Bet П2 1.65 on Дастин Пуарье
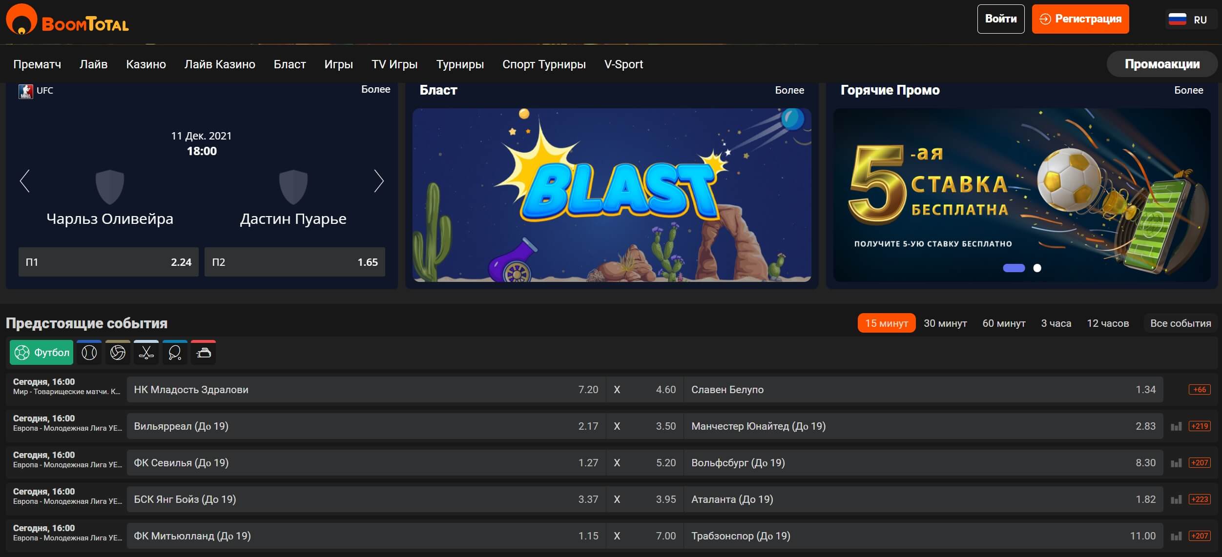The width and height of the screenshot is (1222, 557). [x=295, y=262]
